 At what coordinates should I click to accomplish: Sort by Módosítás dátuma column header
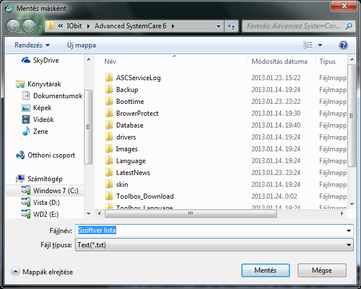279,62
